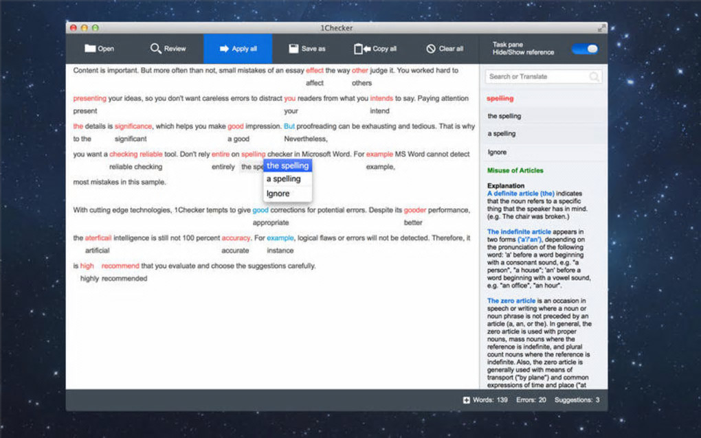Click the suggestion "better"

coord(413,222)
